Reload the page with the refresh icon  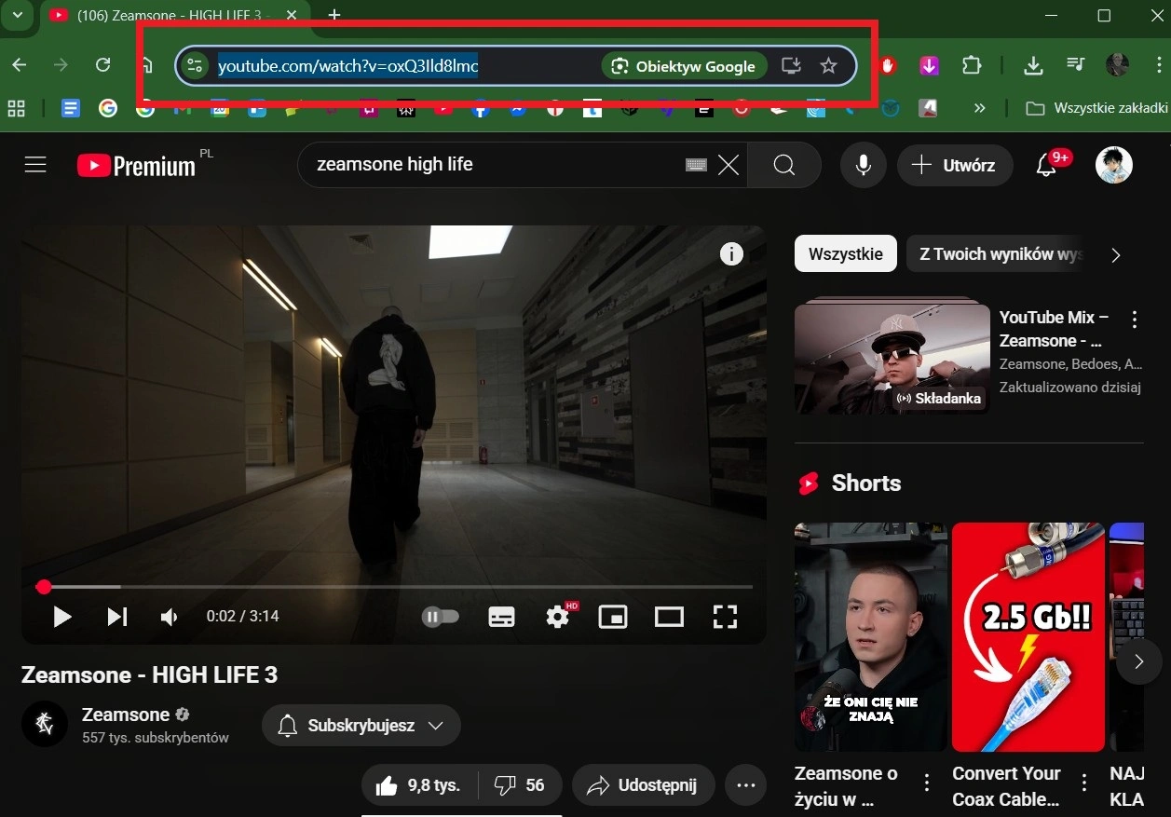[103, 65]
